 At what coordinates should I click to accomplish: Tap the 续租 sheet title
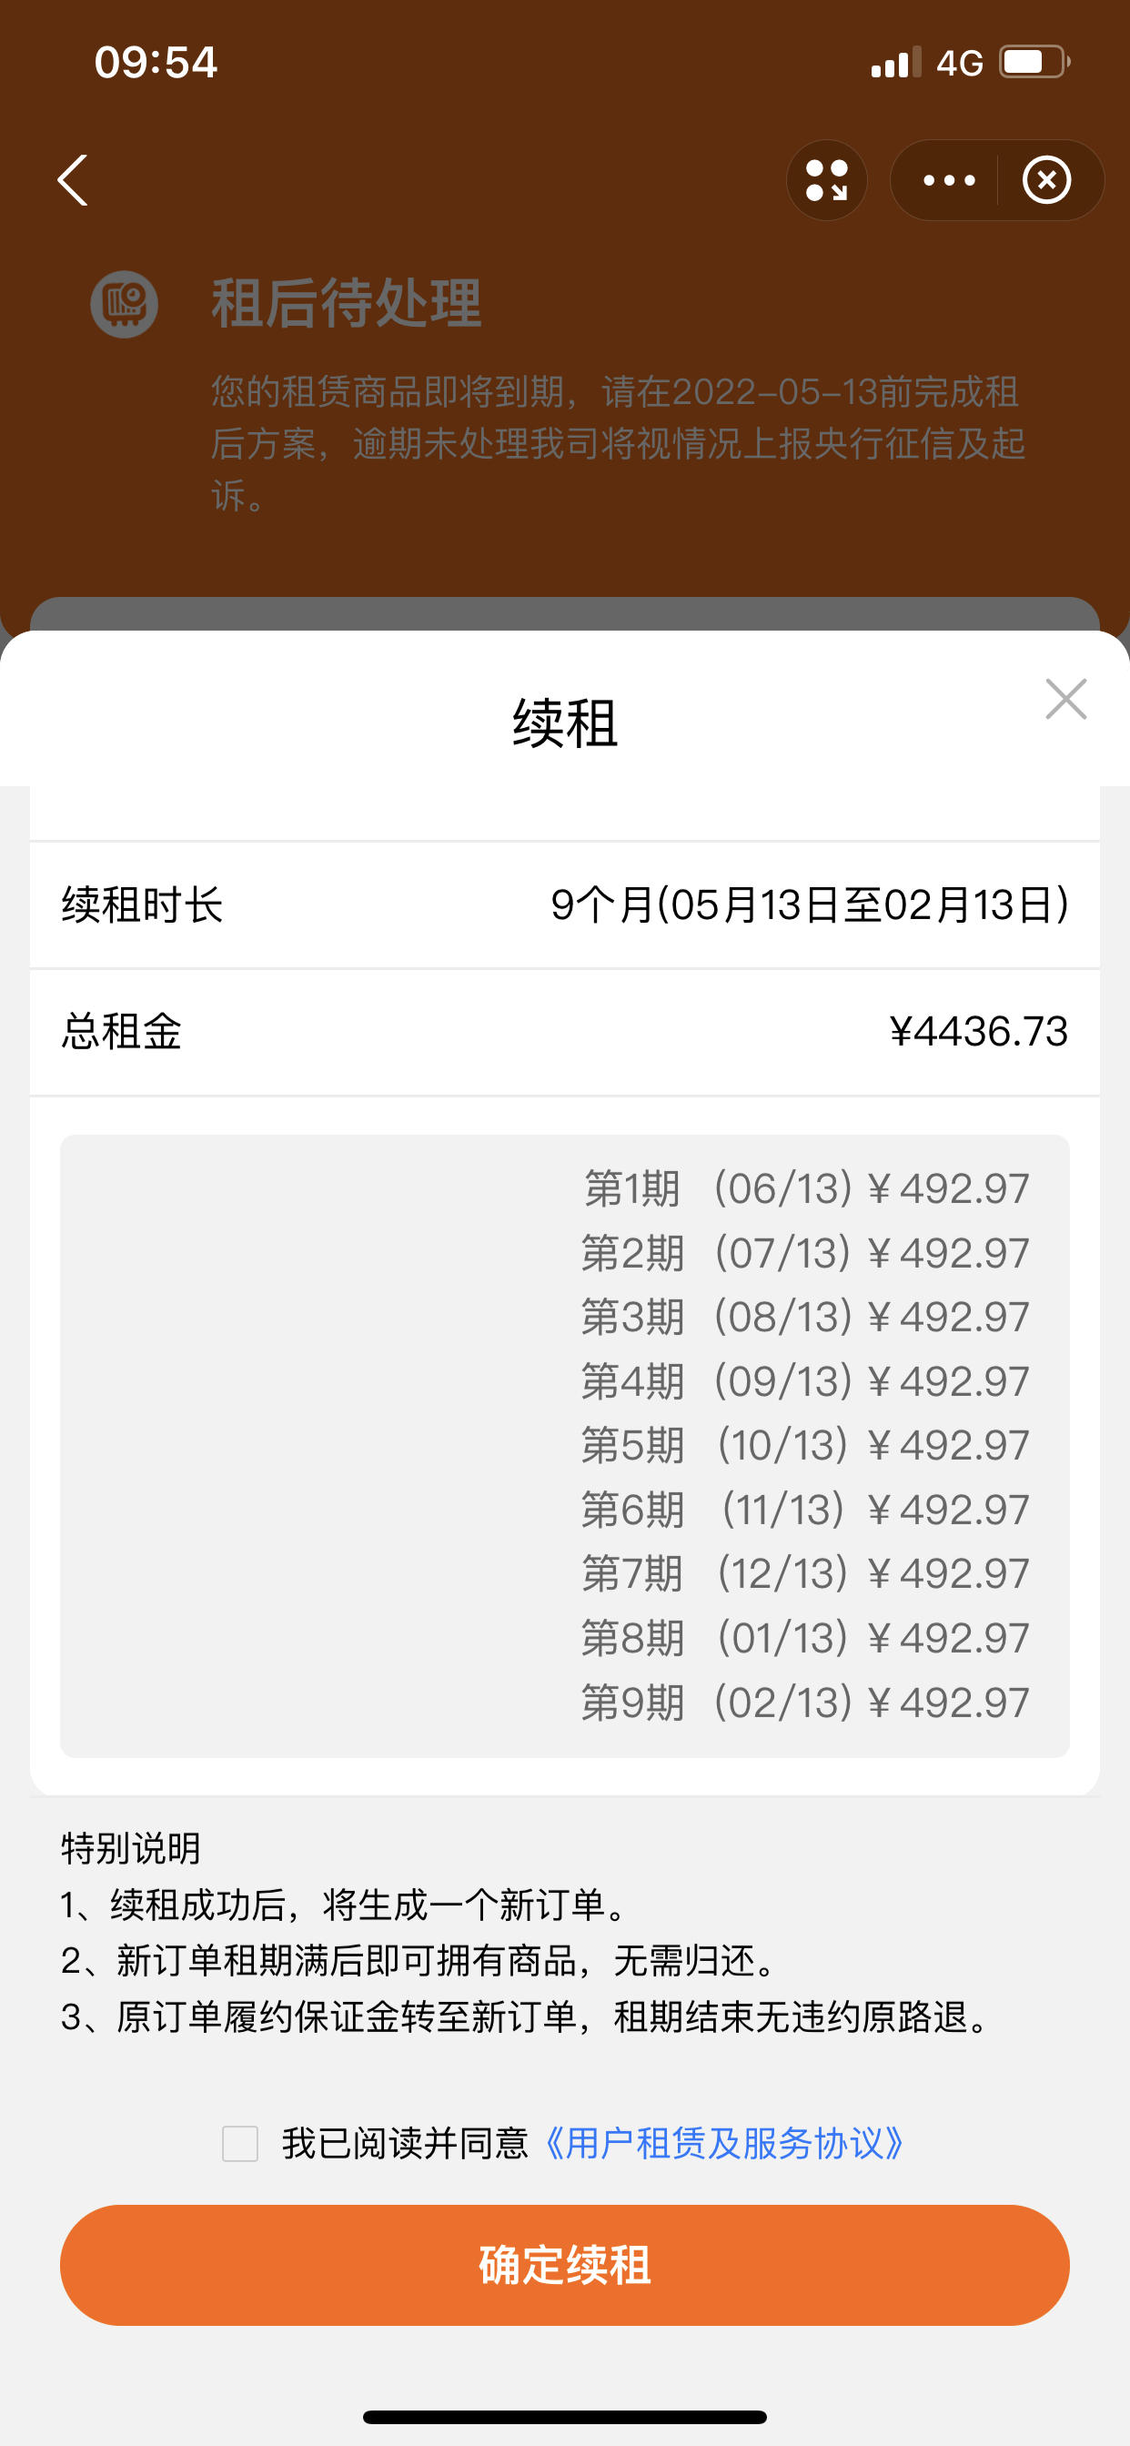tap(565, 723)
